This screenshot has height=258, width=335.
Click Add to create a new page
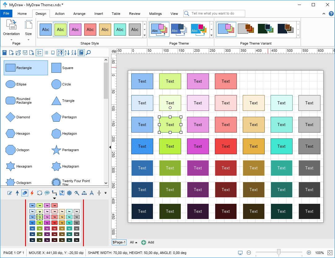coord(148,243)
